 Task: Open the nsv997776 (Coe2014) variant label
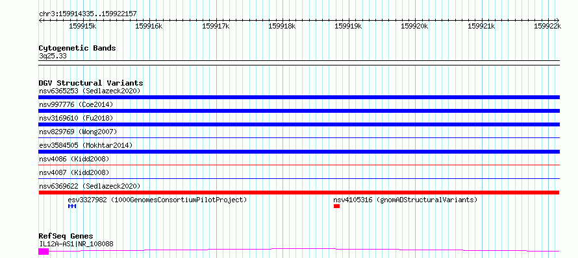point(76,104)
